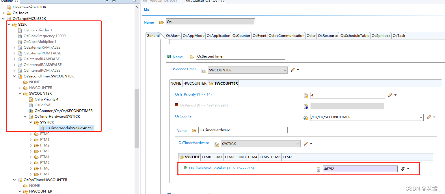The image size is (445, 194).
Task: Select the FTM0 hardware tab
Action: (x=206, y=157)
